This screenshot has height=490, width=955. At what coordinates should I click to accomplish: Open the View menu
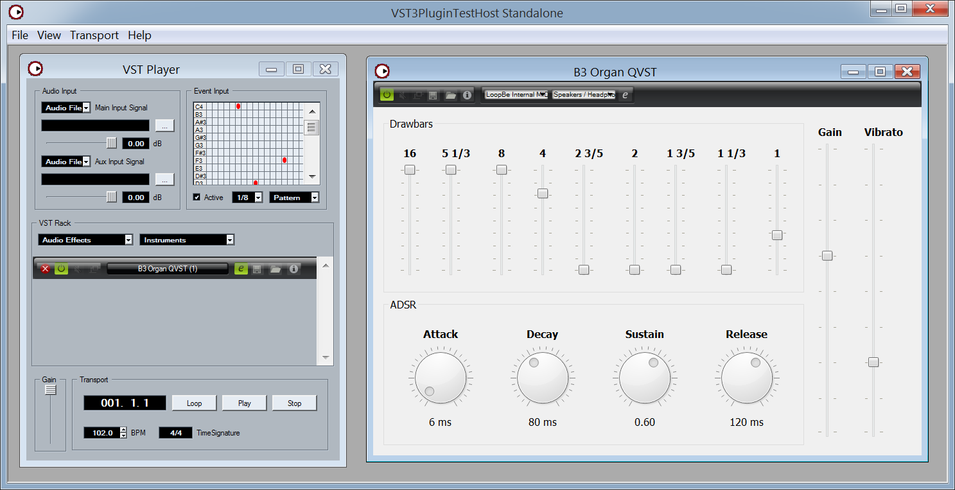49,35
